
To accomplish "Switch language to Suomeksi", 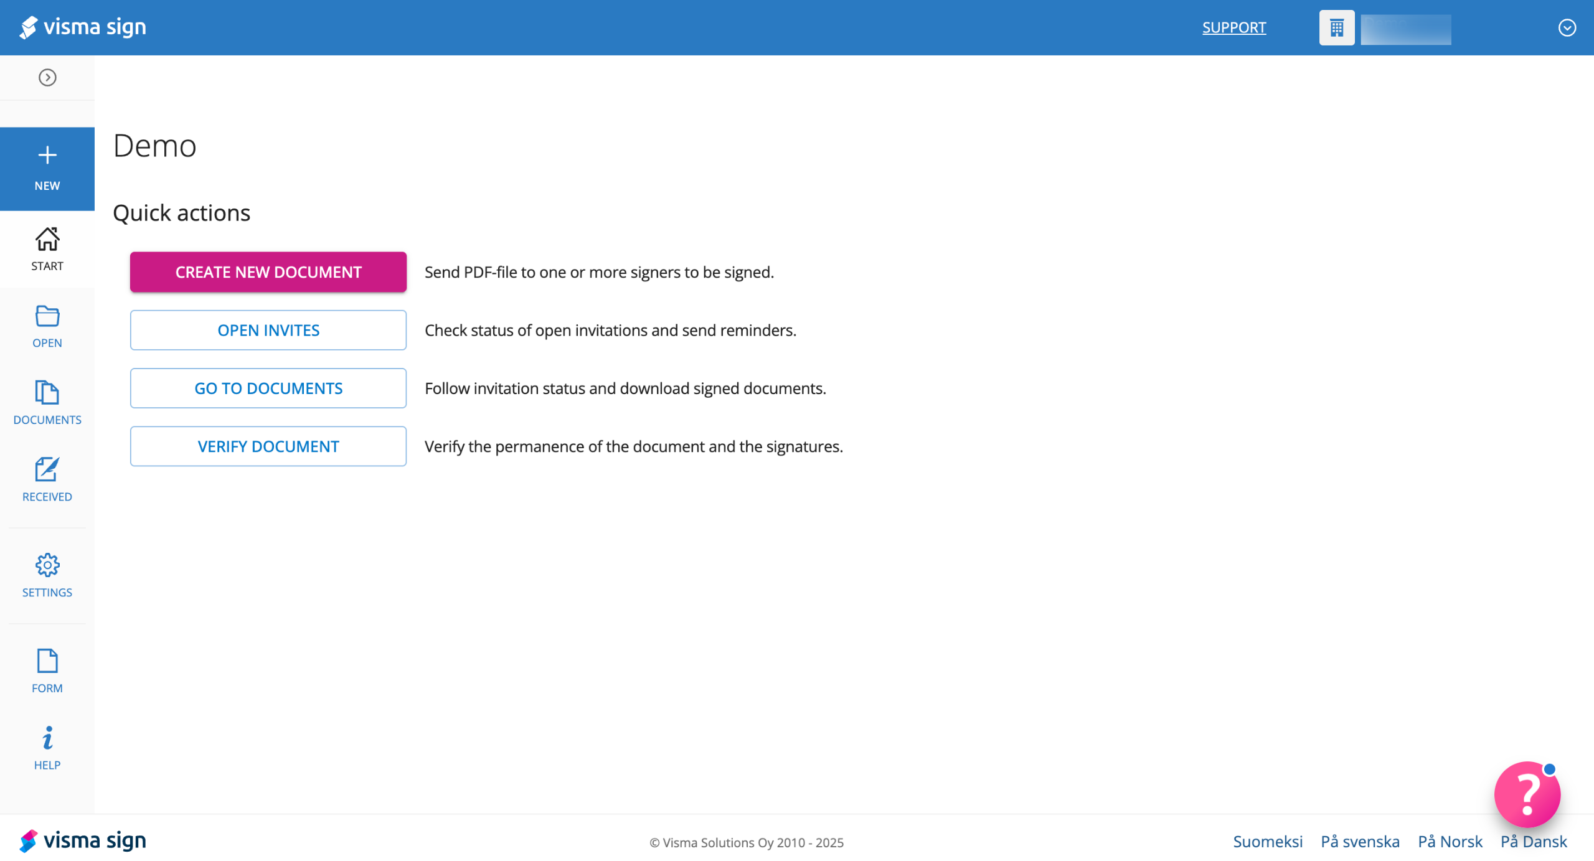I will pyautogui.click(x=1267, y=841).
